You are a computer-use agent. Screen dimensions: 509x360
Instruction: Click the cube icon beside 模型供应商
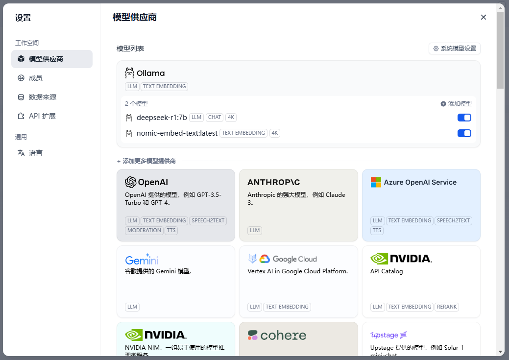21,59
